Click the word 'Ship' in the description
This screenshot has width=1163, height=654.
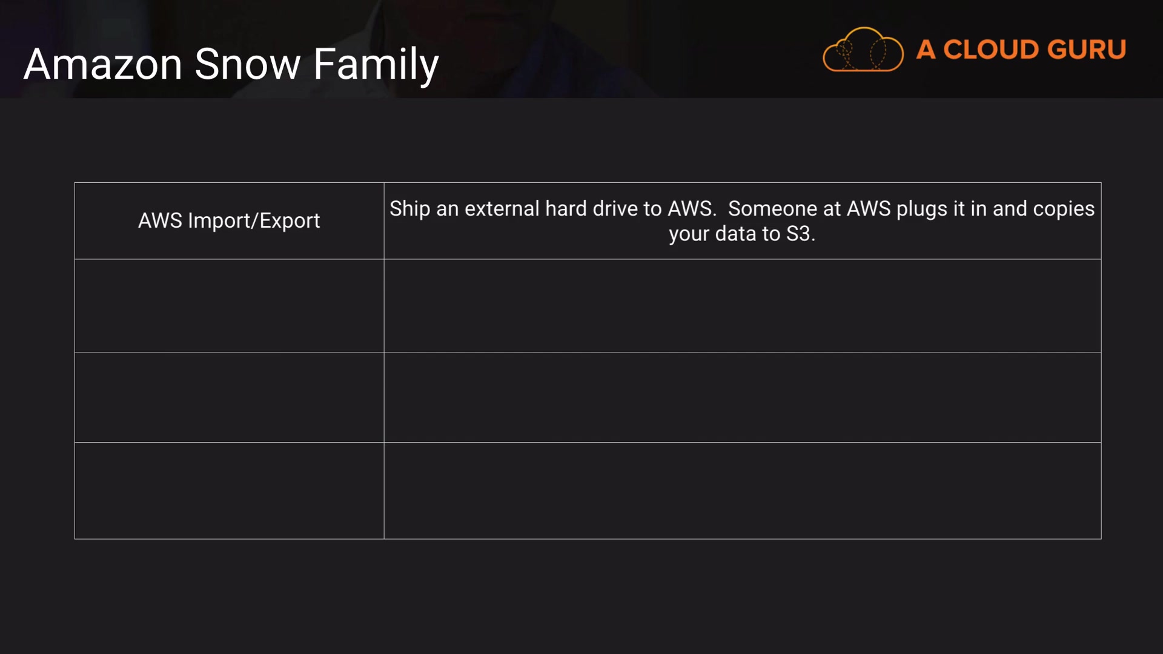point(409,209)
